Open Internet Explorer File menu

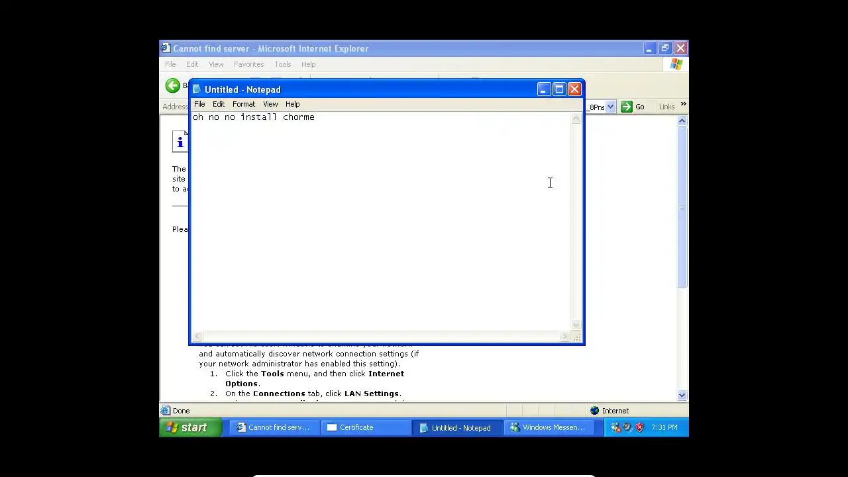tap(170, 64)
